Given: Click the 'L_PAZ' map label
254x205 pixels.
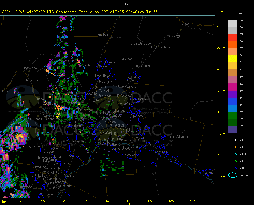Looking at the screenshot, I should click(209, 173).
